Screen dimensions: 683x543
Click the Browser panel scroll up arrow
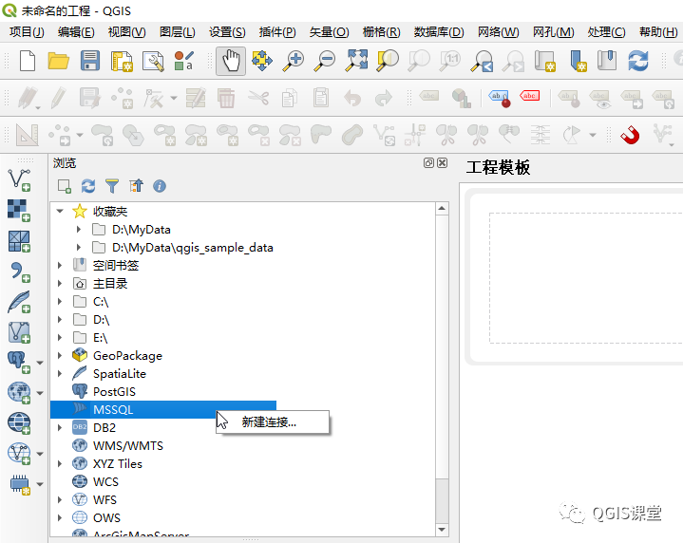coord(442,209)
